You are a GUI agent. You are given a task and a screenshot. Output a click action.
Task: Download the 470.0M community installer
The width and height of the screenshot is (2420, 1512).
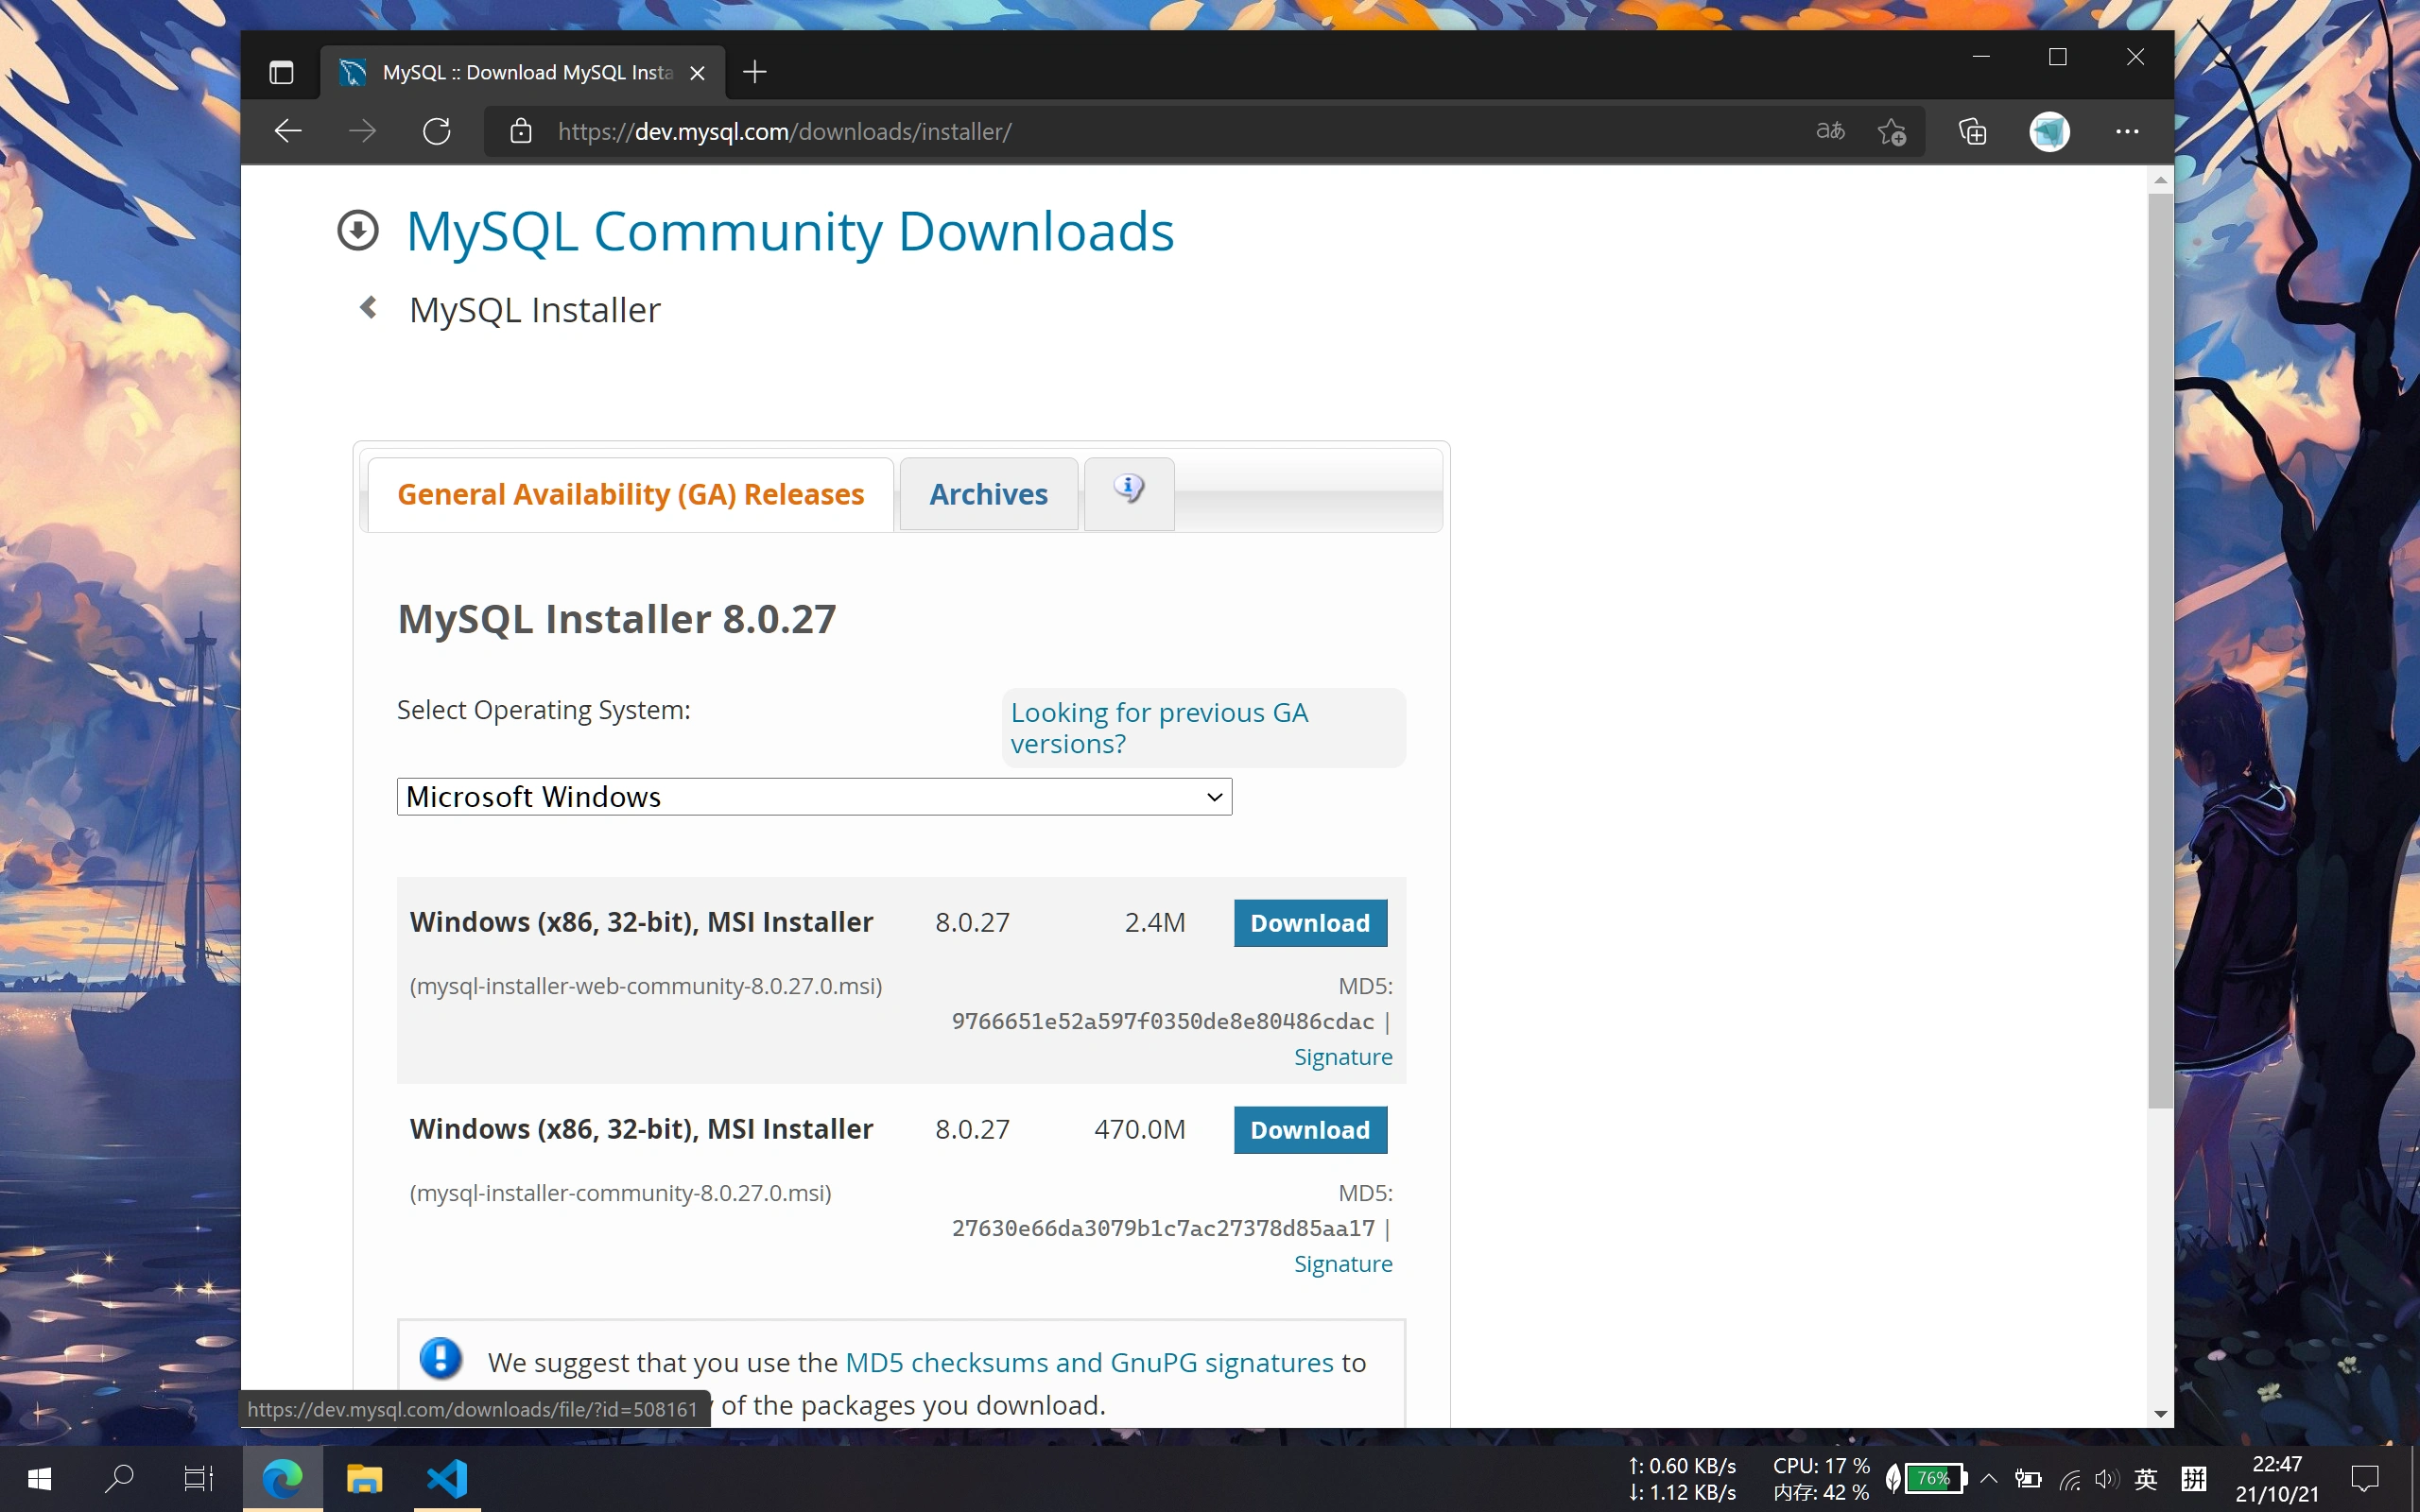point(1310,1130)
